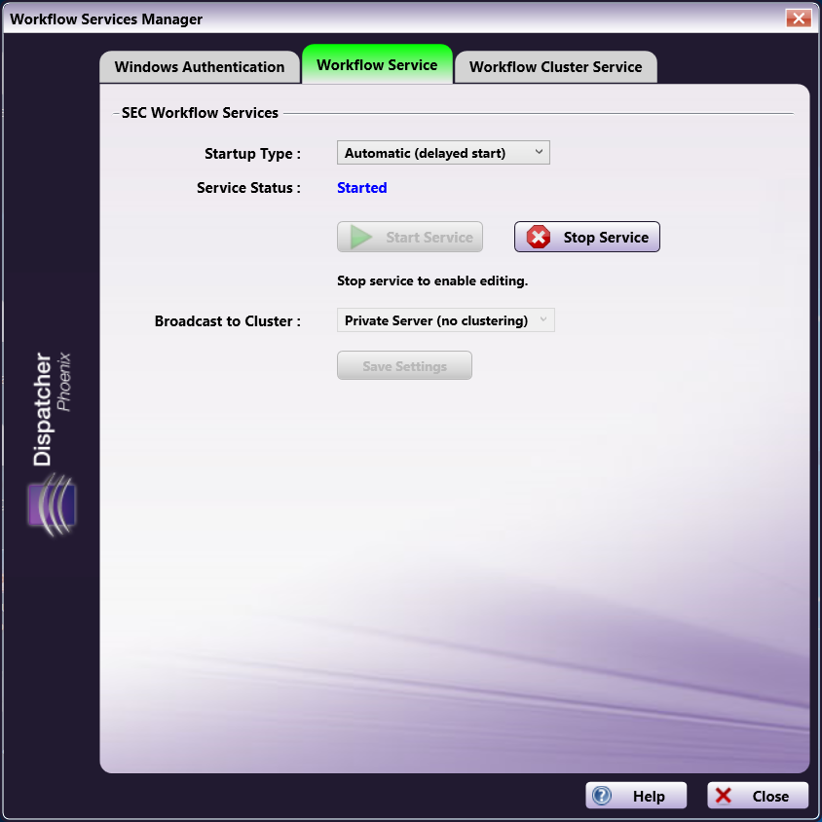
Task: Click the 'Stop service to enable editing' note
Action: [432, 281]
